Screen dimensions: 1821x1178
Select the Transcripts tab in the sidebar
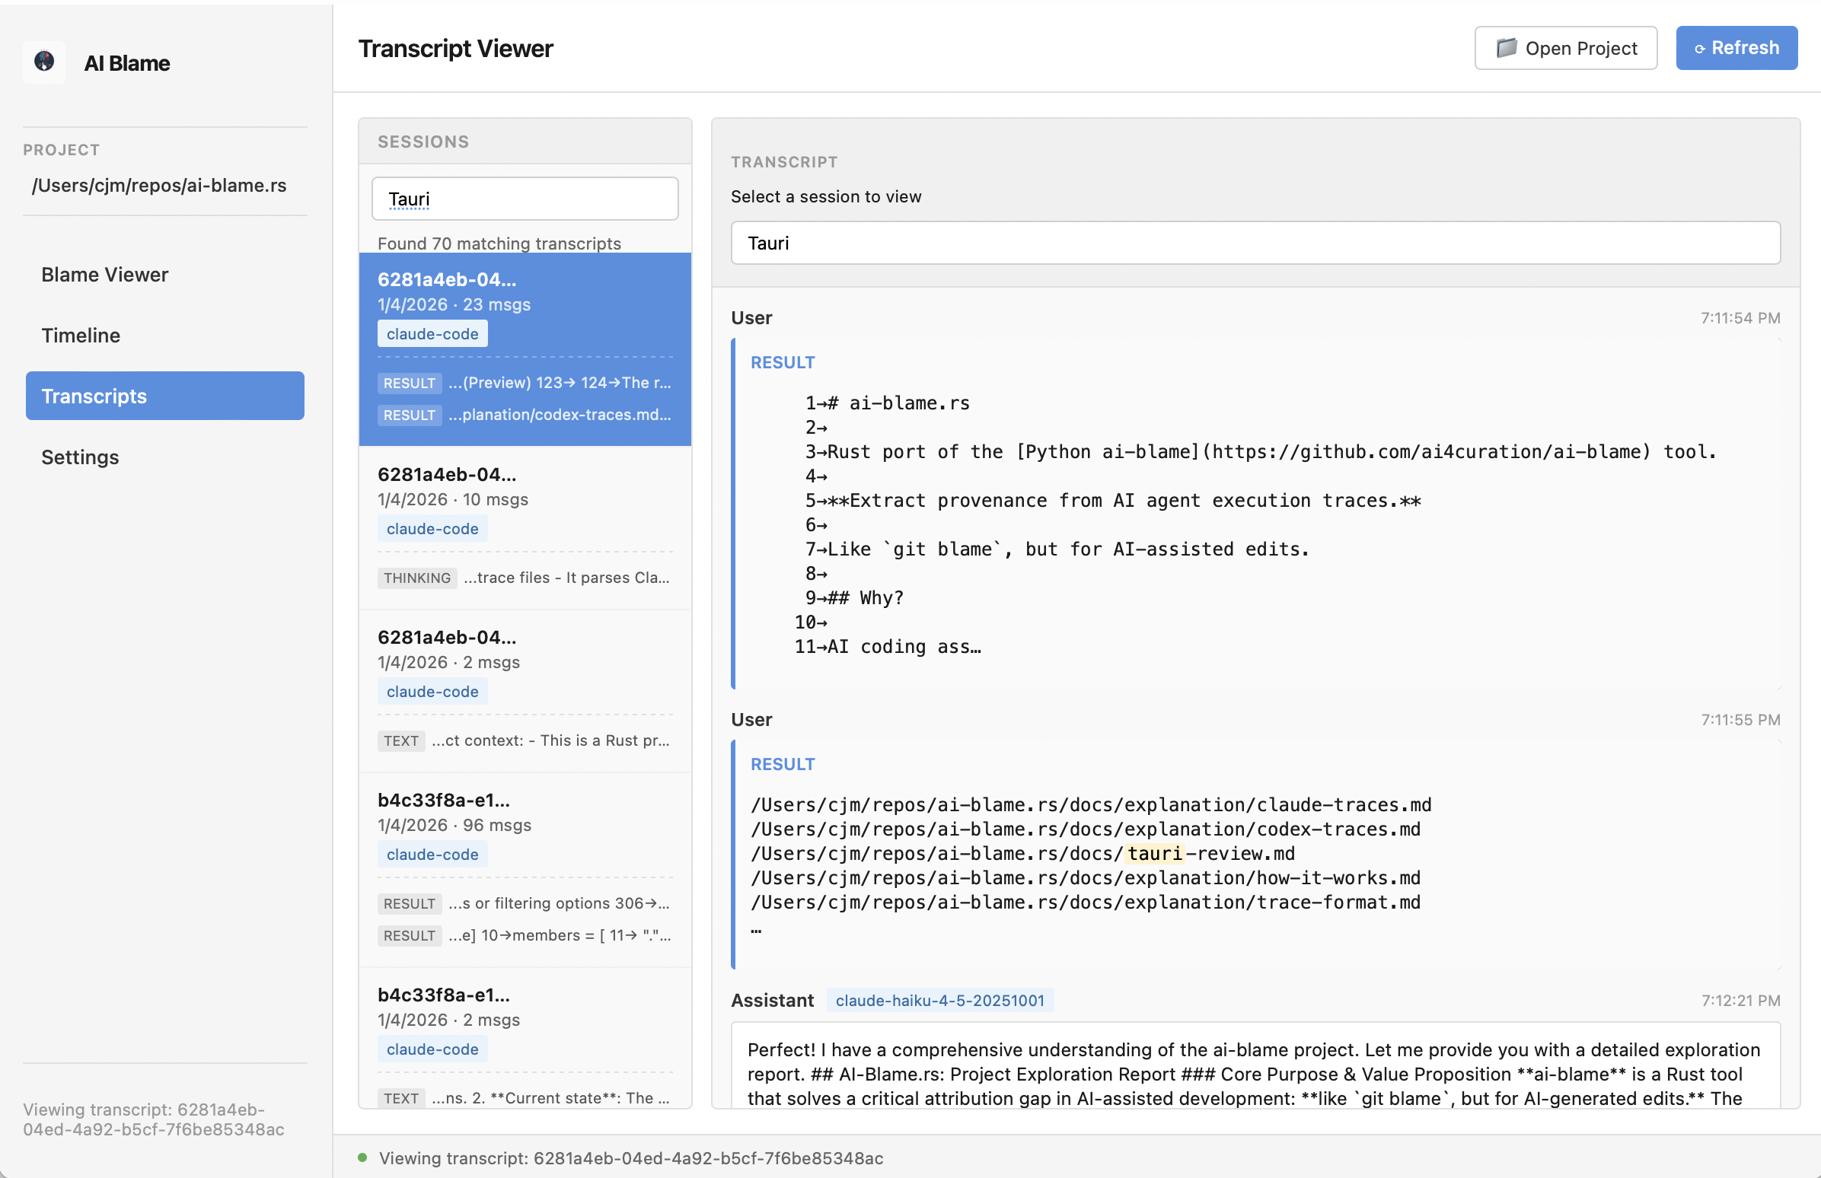[x=94, y=396]
